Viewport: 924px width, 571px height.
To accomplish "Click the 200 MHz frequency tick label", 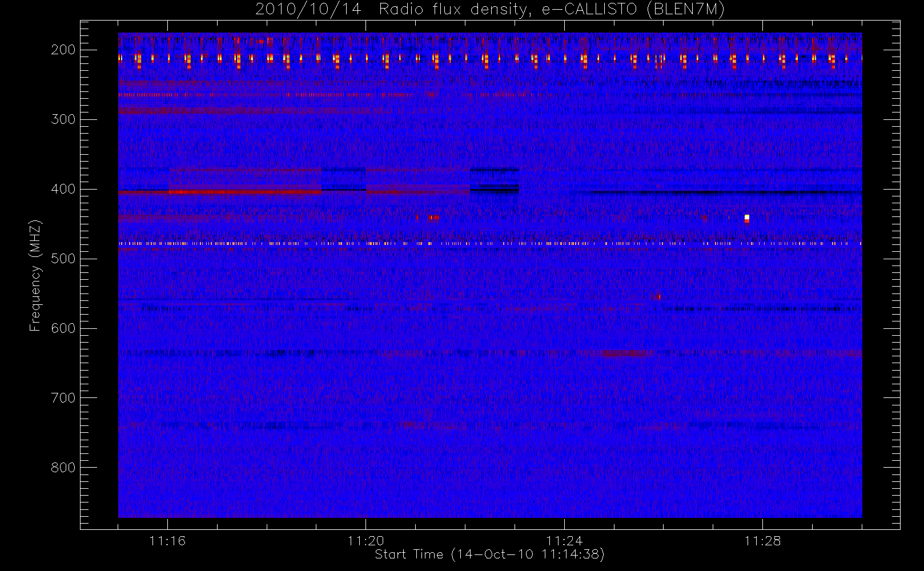I will [x=63, y=50].
